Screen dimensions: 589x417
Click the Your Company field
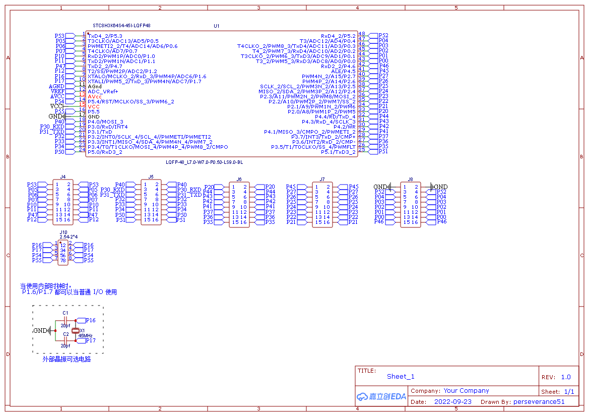(466, 391)
